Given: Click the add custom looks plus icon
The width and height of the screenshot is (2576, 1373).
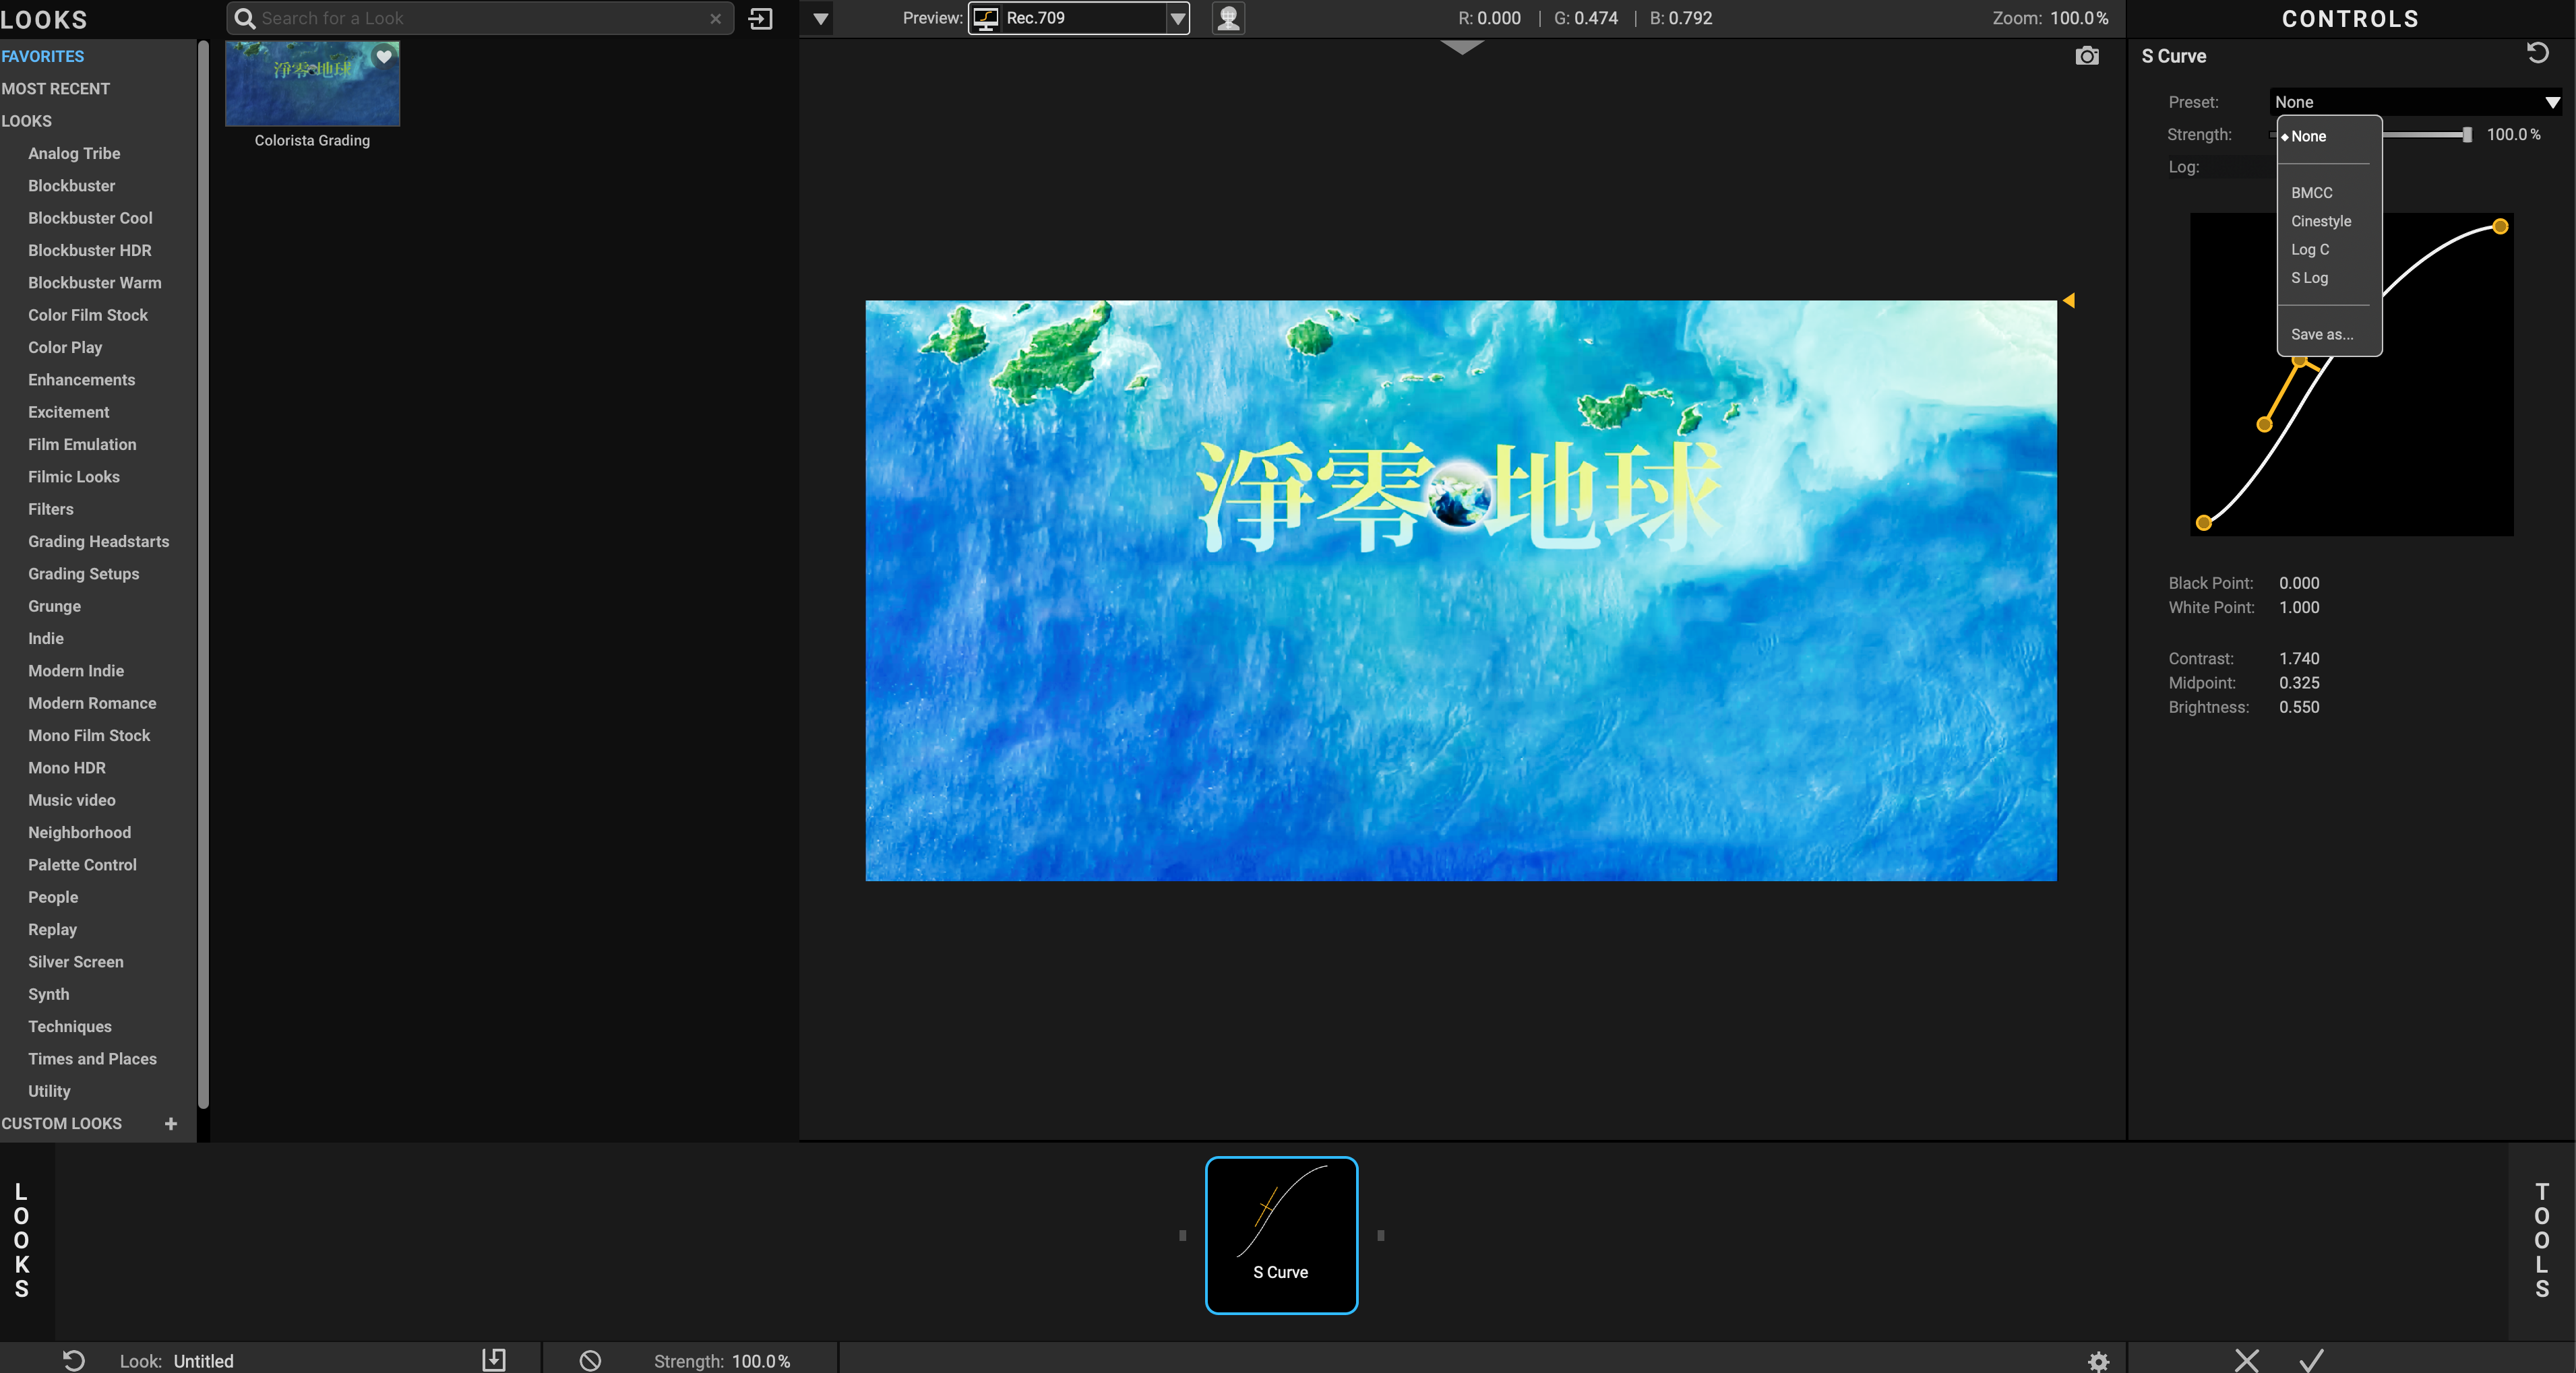Looking at the screenshot, I should click(x=171, y=1123).
